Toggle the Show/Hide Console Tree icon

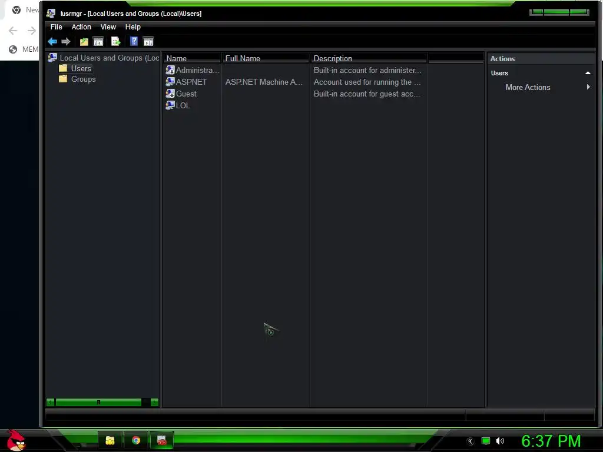[98, 41]
